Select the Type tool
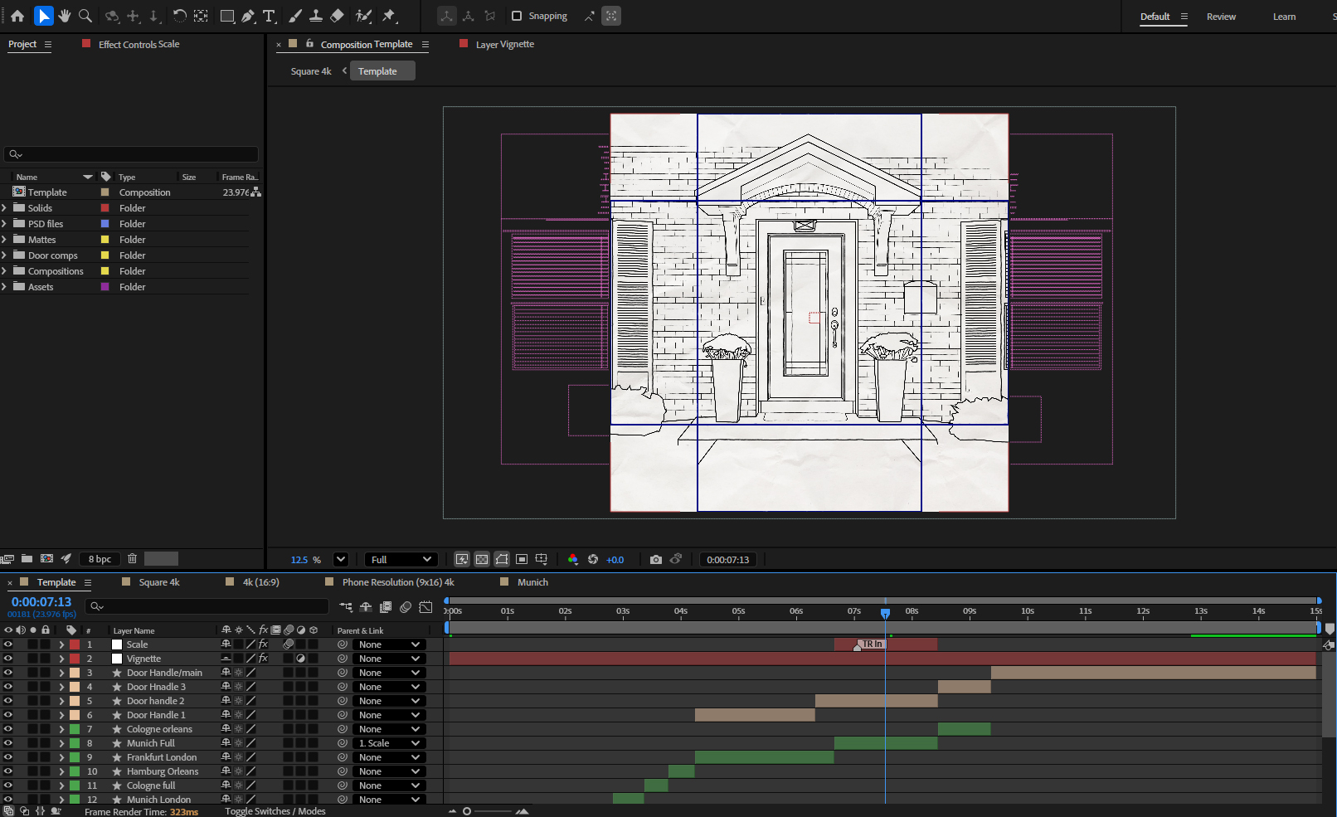Viewport: 1337px width, 817px height. click(x=269, y=16)
